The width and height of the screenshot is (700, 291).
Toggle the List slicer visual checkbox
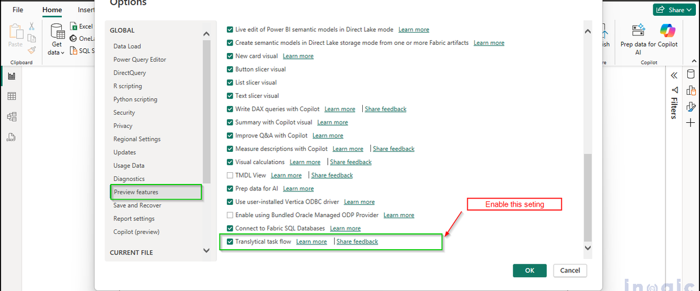230,83
